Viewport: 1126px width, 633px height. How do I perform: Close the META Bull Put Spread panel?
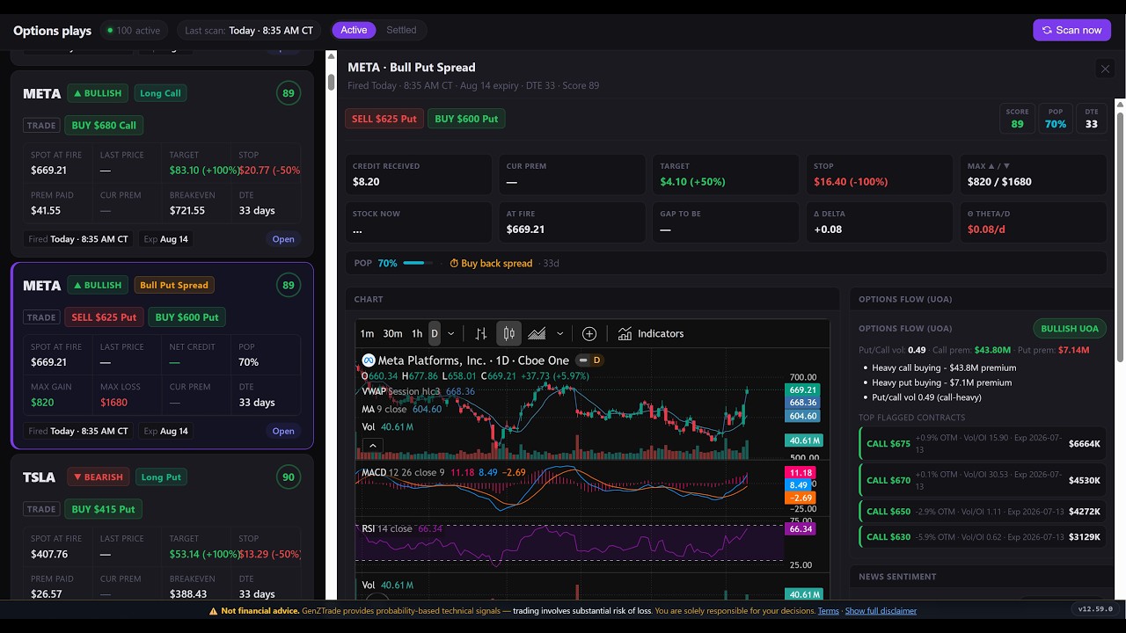tap(1105, 69)
